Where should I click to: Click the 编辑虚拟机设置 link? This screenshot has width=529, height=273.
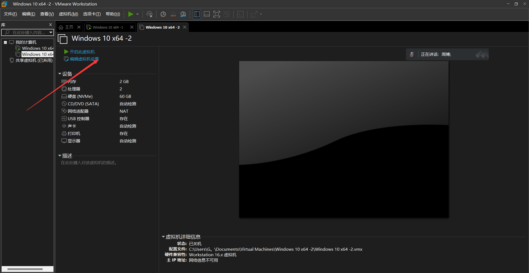(x=84, y=59)
